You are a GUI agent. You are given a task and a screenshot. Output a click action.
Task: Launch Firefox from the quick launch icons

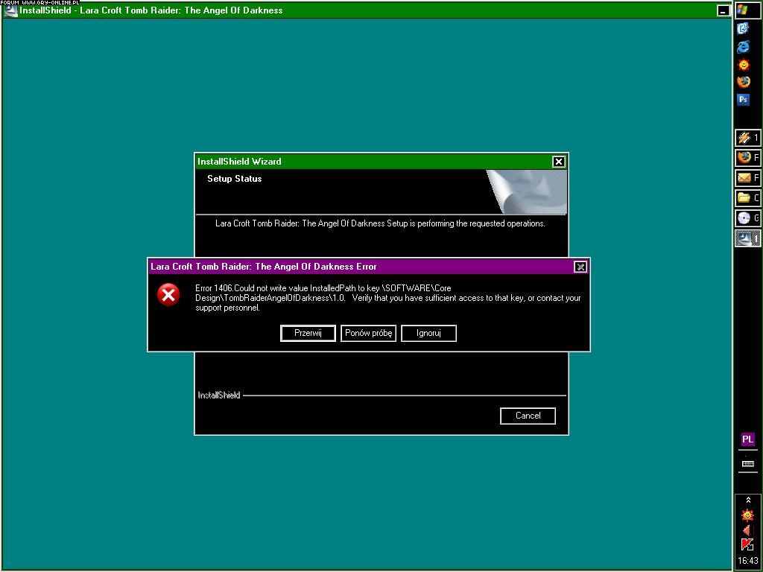[743, 82]
